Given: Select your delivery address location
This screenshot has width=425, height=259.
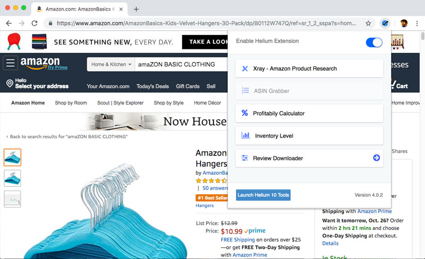Looking at the screenshot, I should (37, 84).
